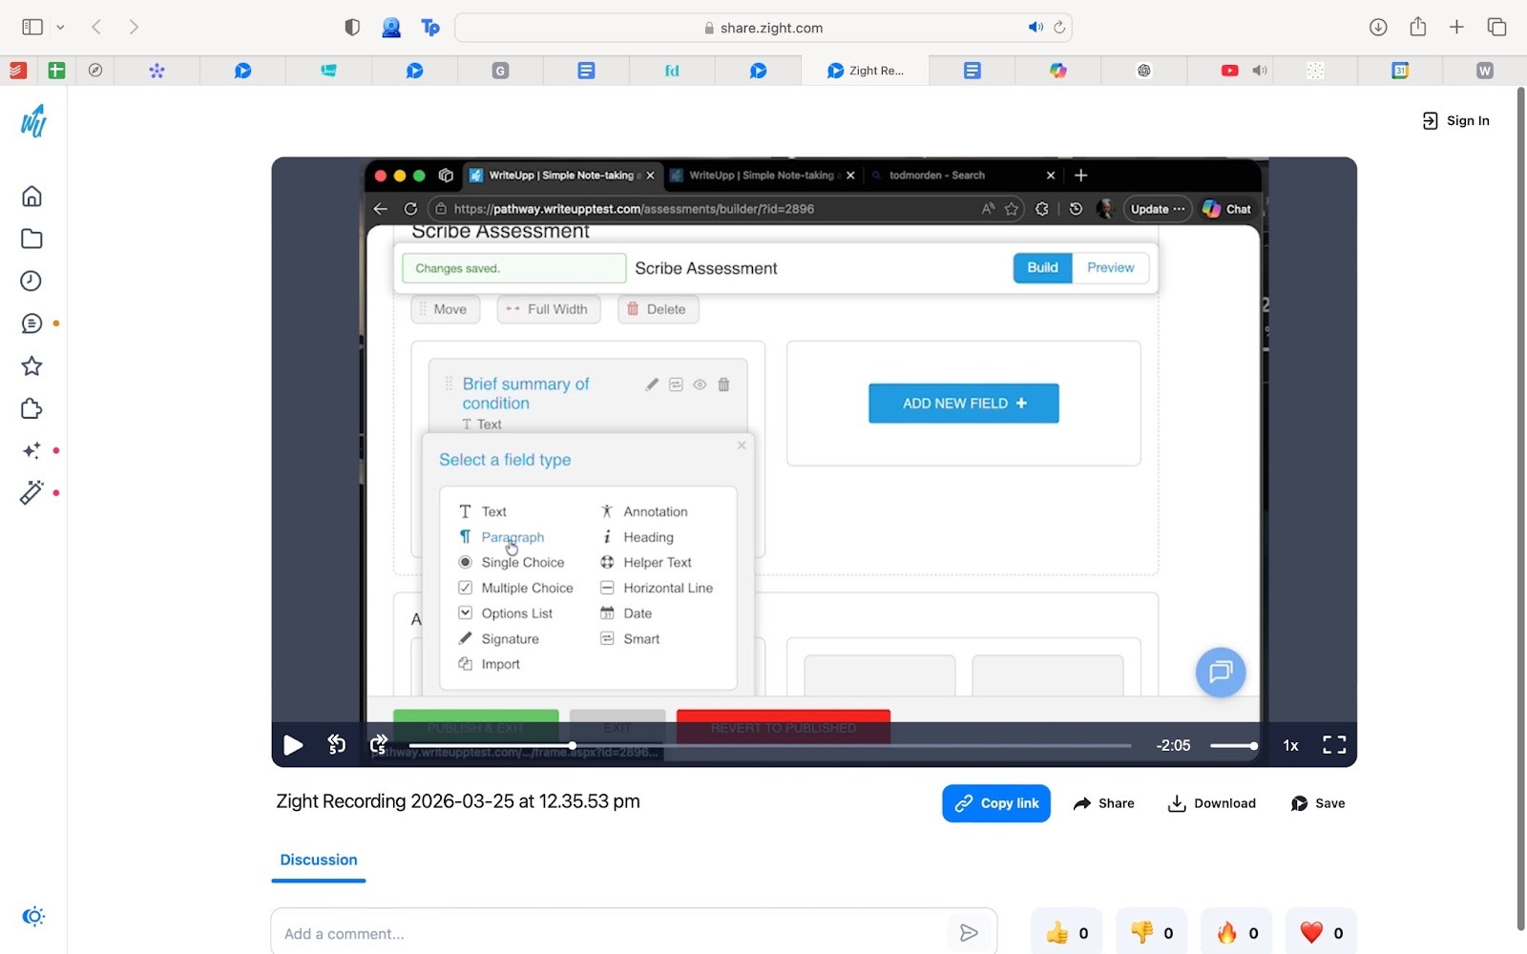Open a new Safari tab
Viewport: 1527px width, 954px height.
[x=1456, y=27]
